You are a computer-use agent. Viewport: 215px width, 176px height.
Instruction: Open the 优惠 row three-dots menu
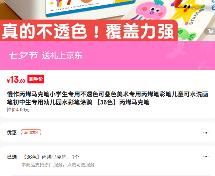206,133
